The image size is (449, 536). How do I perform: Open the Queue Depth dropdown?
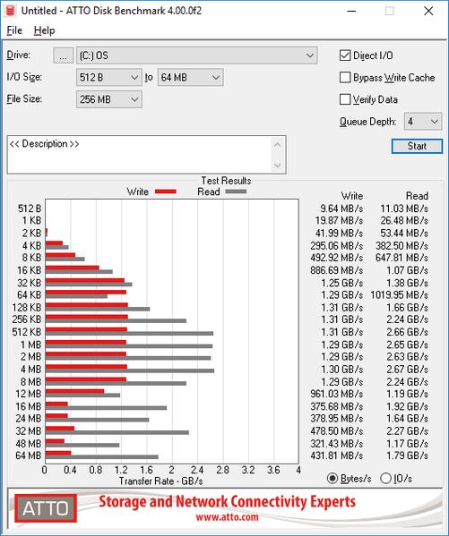tap(423, 122)
